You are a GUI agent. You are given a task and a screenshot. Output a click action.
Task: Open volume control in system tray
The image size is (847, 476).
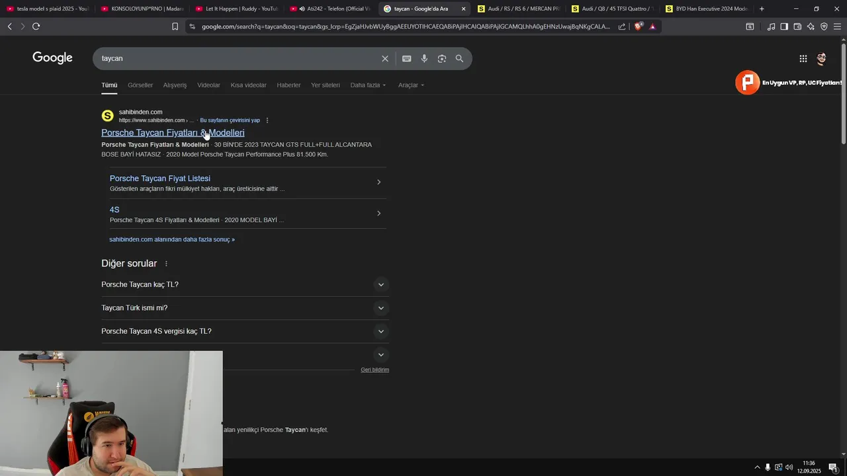coord(789,467)
